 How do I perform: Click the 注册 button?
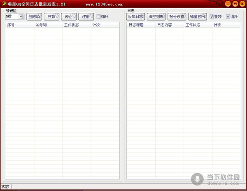pos(86,17)
